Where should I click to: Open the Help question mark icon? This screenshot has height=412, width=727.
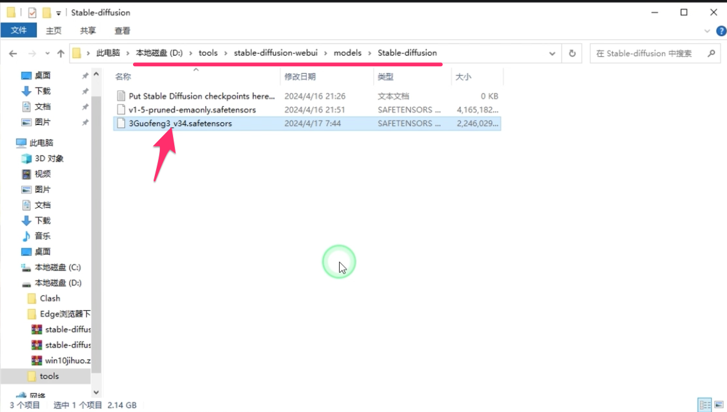[721, 31]
